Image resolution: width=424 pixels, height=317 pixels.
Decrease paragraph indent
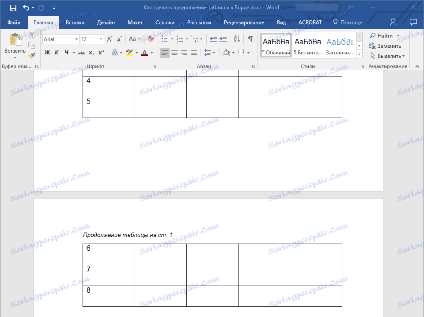(213, 39)
